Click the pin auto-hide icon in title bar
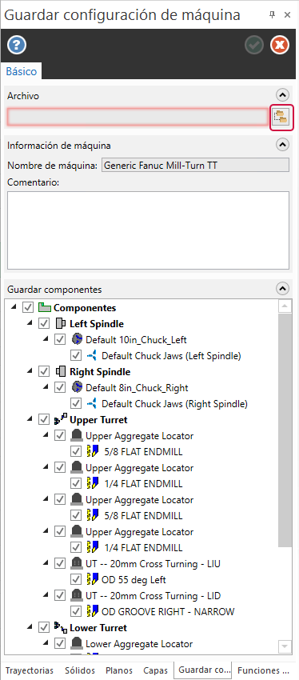Viewport: 299px width, 680px height. click(272, 14)
